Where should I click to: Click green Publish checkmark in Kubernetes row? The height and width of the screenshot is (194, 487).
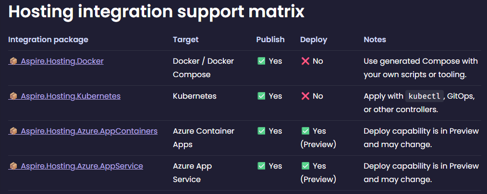pyautogui.click(x=261, y=96)
